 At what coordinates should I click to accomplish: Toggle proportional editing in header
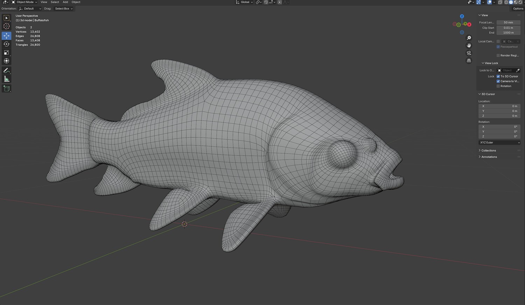tap(280, 2)
